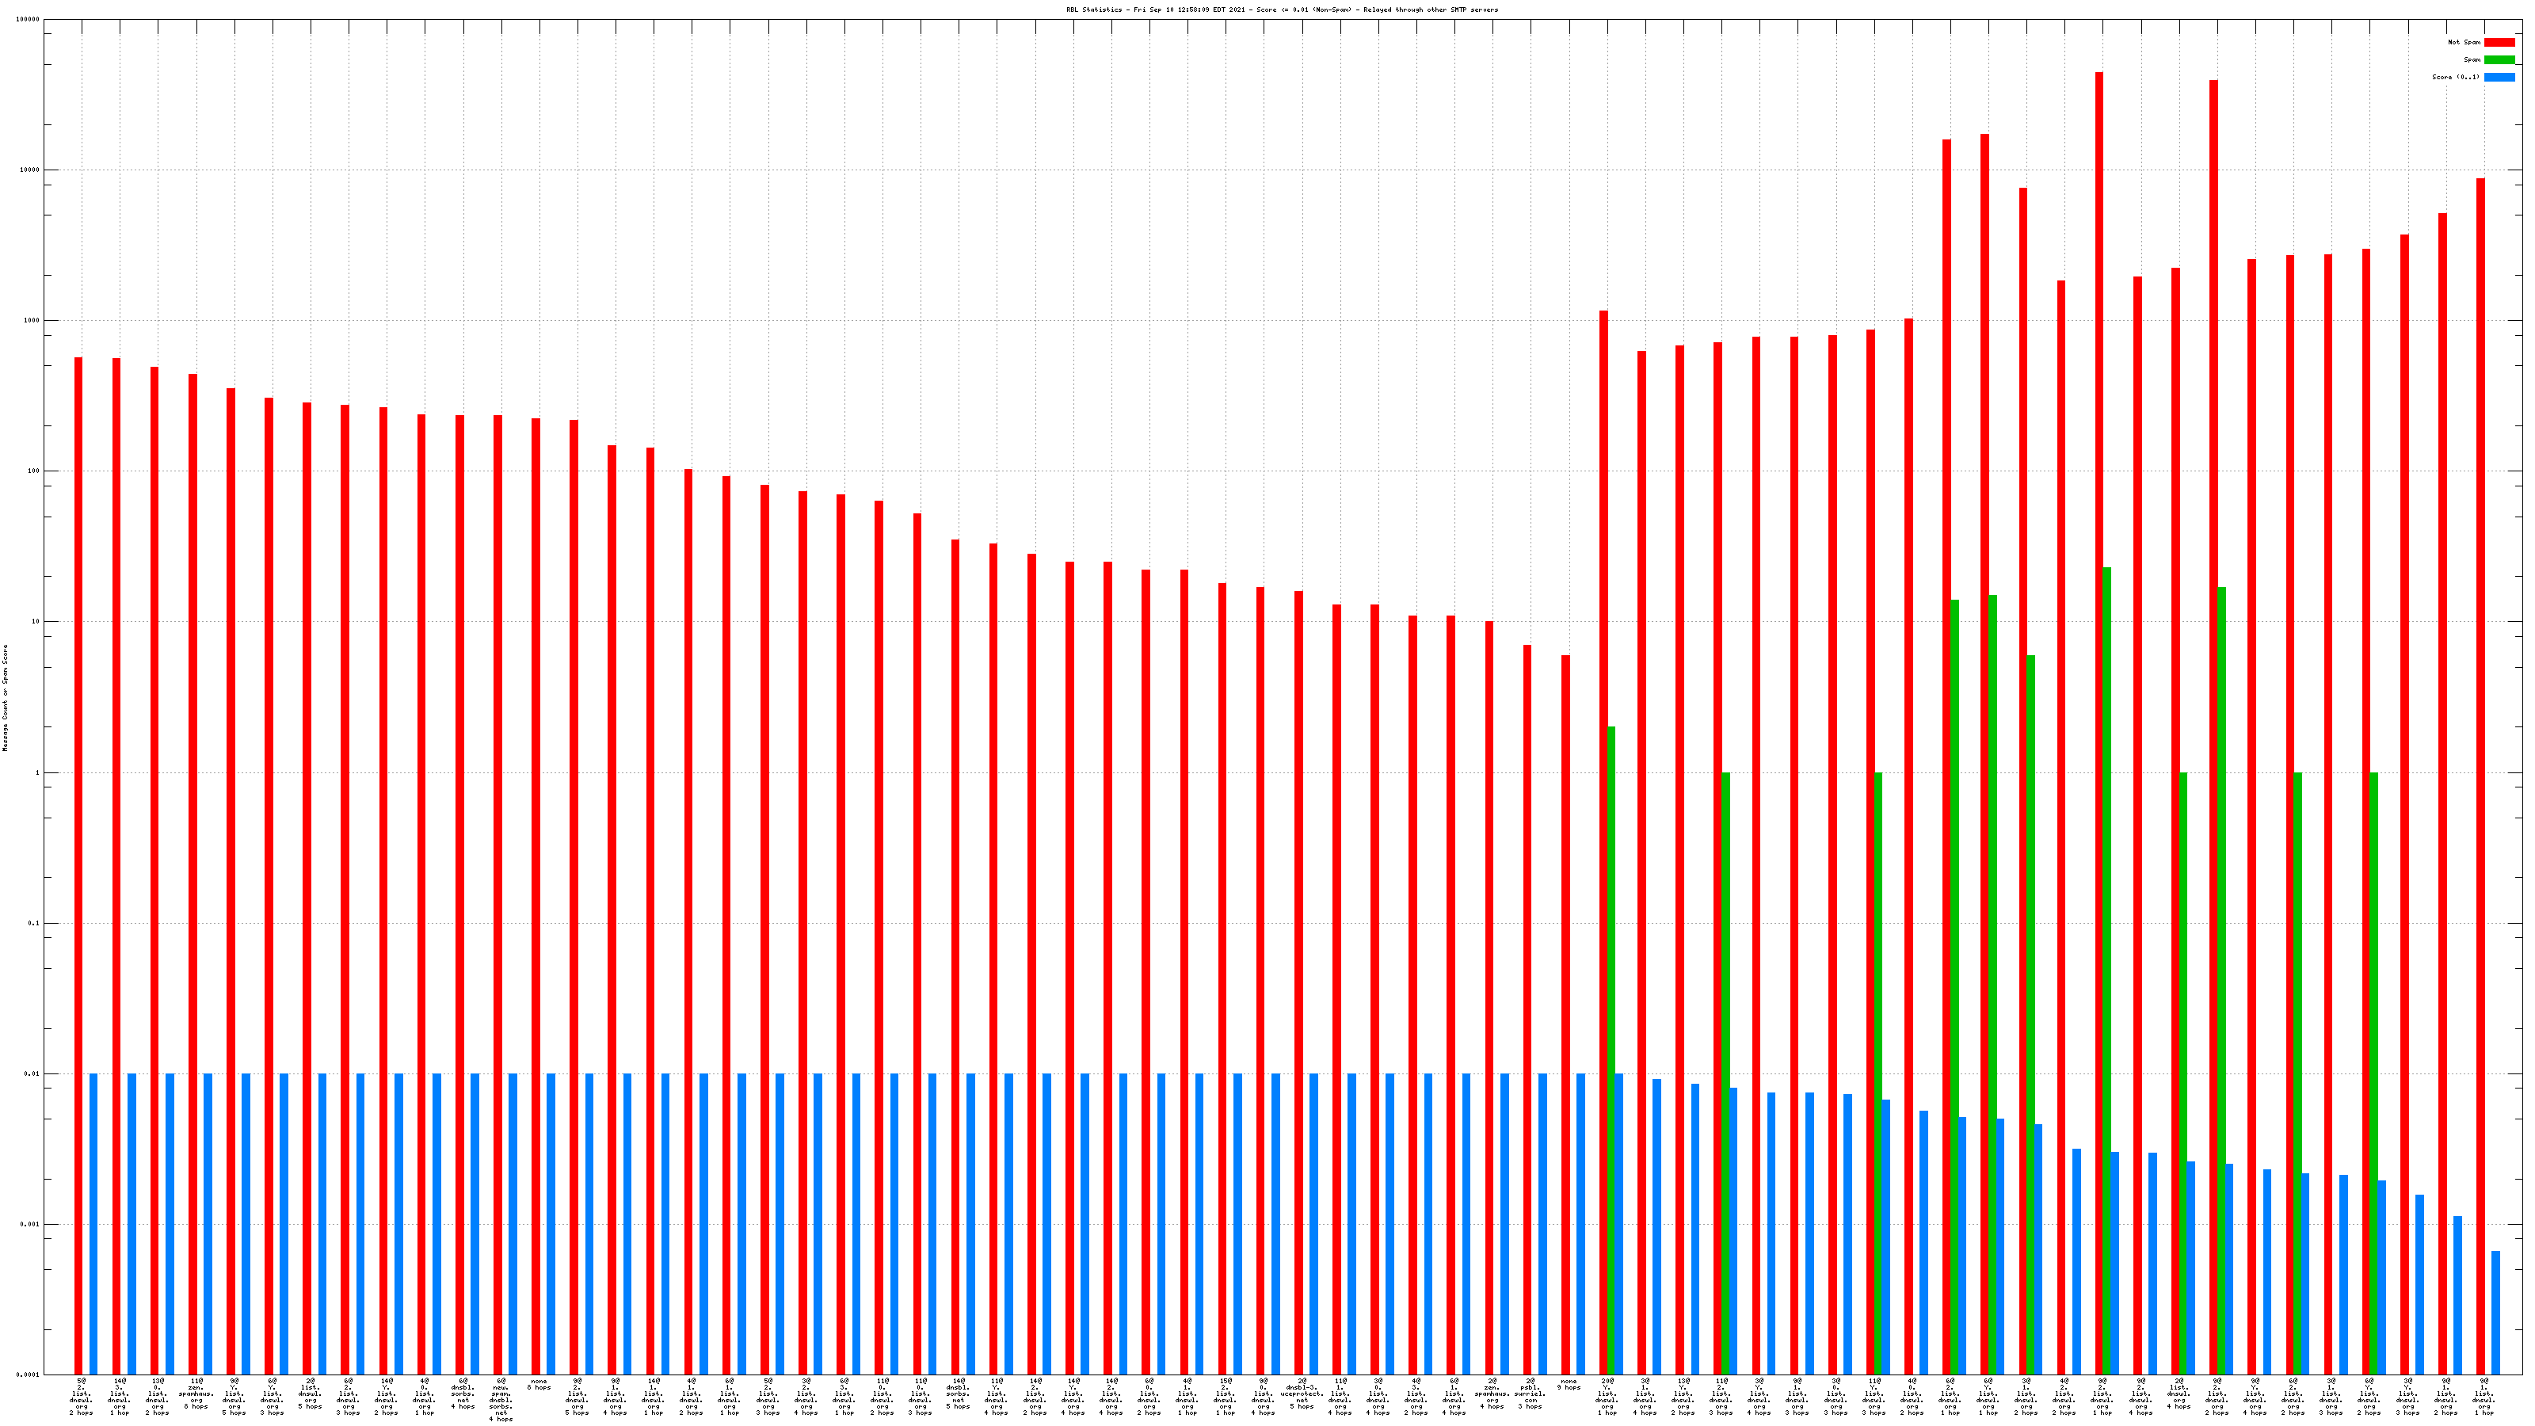Click the RBL Statistics chart title
2535x1426 pixels.
tap(1281, 10)
